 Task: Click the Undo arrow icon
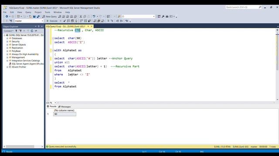pos(94,16)
